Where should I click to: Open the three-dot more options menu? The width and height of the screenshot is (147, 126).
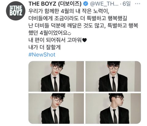(138, 4)
